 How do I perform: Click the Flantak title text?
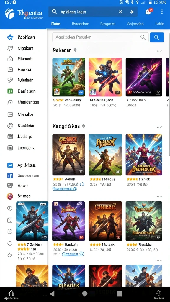point(144,179)
